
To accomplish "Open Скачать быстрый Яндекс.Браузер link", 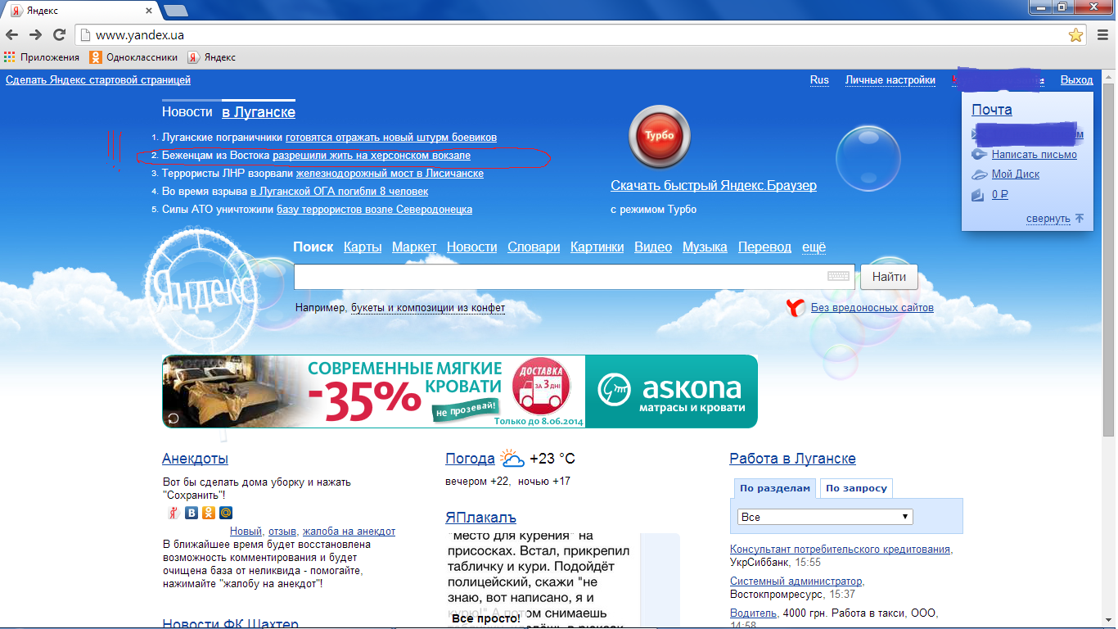I will [714, 186].
